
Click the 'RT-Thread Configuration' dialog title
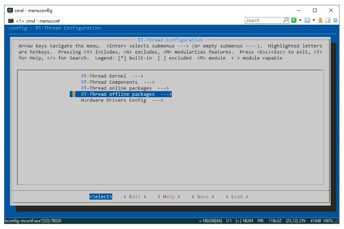tap(170, 40)
